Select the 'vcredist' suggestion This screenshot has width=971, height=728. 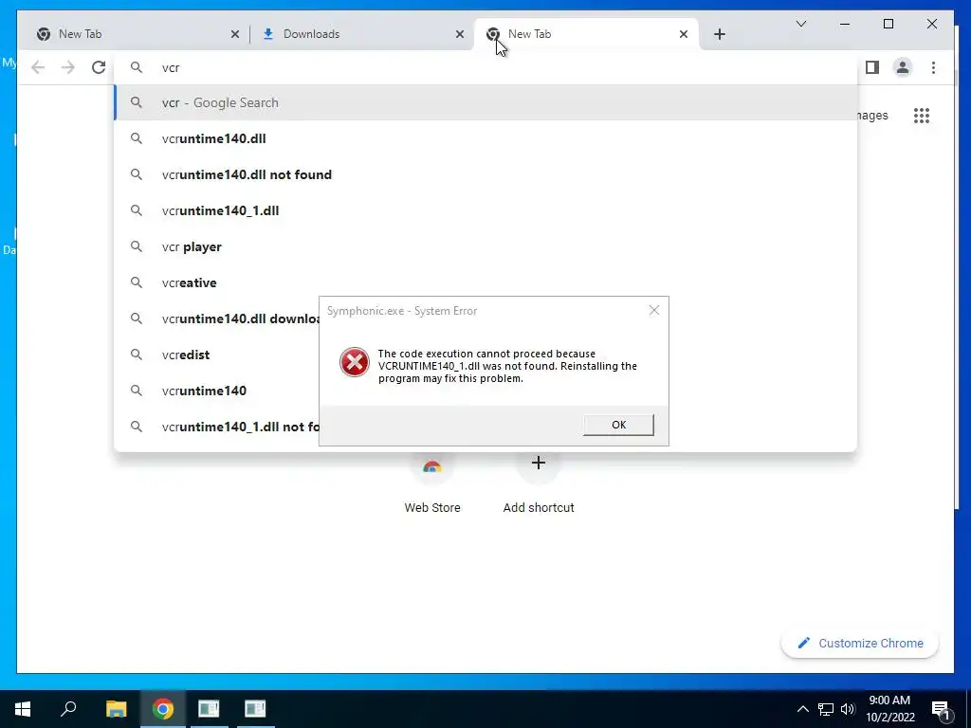point(217,355)
